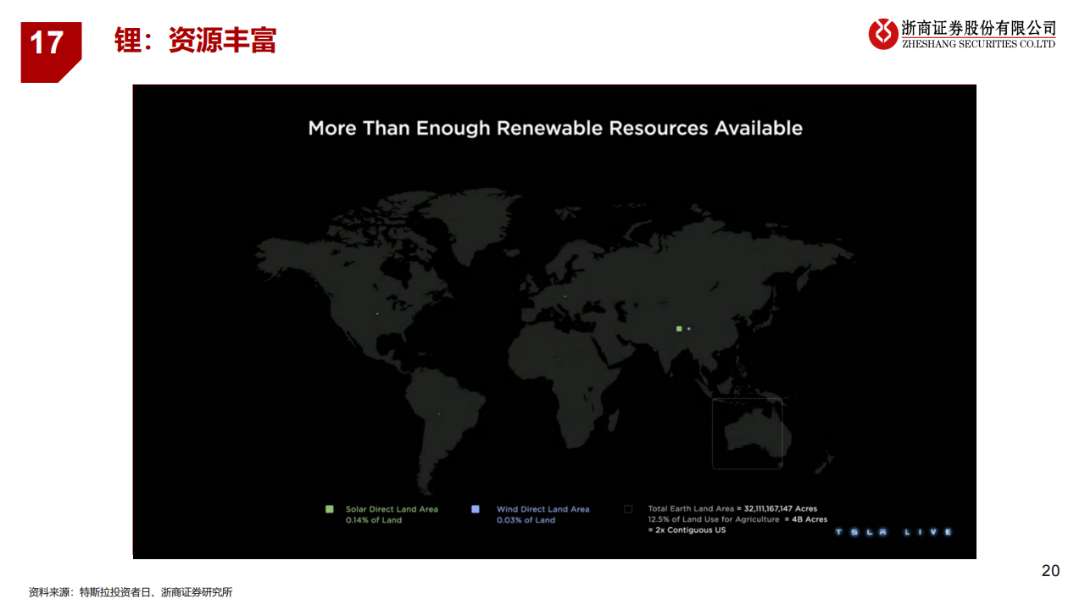1085x610 pixels.
Task: Click the Zheshang Securities red logo icon
Action: pos(882,34)
